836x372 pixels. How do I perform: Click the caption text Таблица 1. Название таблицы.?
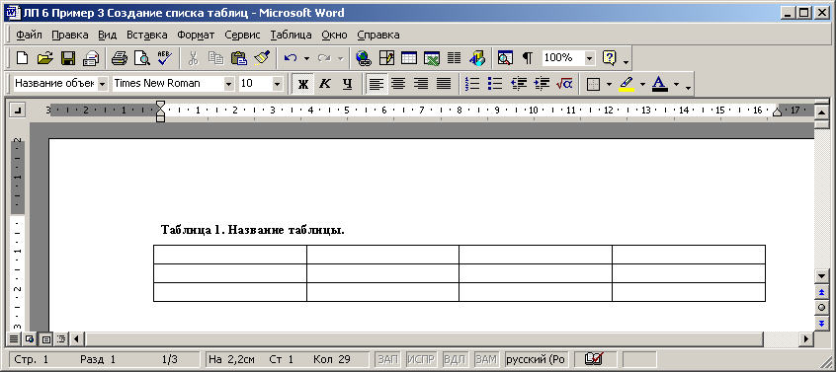[253, 230]
